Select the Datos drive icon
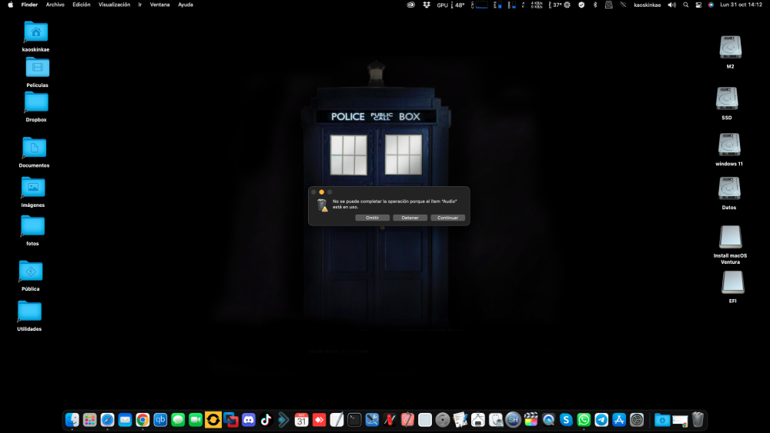The height and width of the screenshot is (433, 770). 729,188
